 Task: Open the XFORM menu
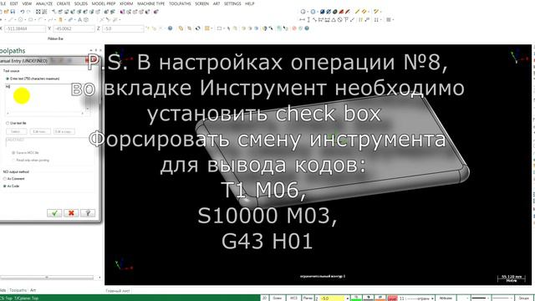click(126, 3)
